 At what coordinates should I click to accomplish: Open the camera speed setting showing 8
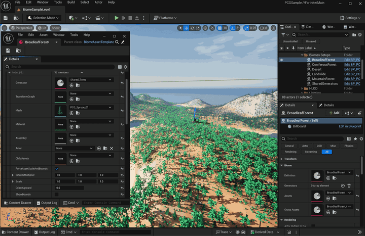point(264,28)
